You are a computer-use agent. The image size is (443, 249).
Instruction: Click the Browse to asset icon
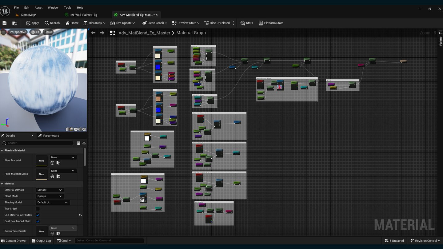14,23
